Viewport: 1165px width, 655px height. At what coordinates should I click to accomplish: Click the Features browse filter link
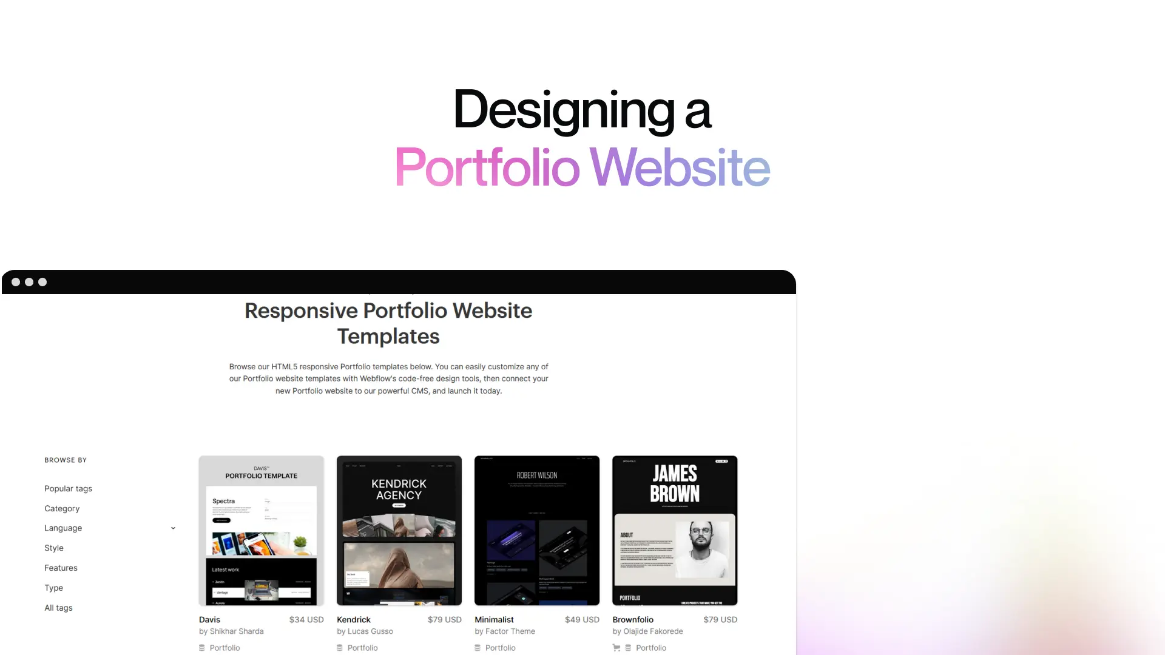pyautogui.click(x=61, y=567)
